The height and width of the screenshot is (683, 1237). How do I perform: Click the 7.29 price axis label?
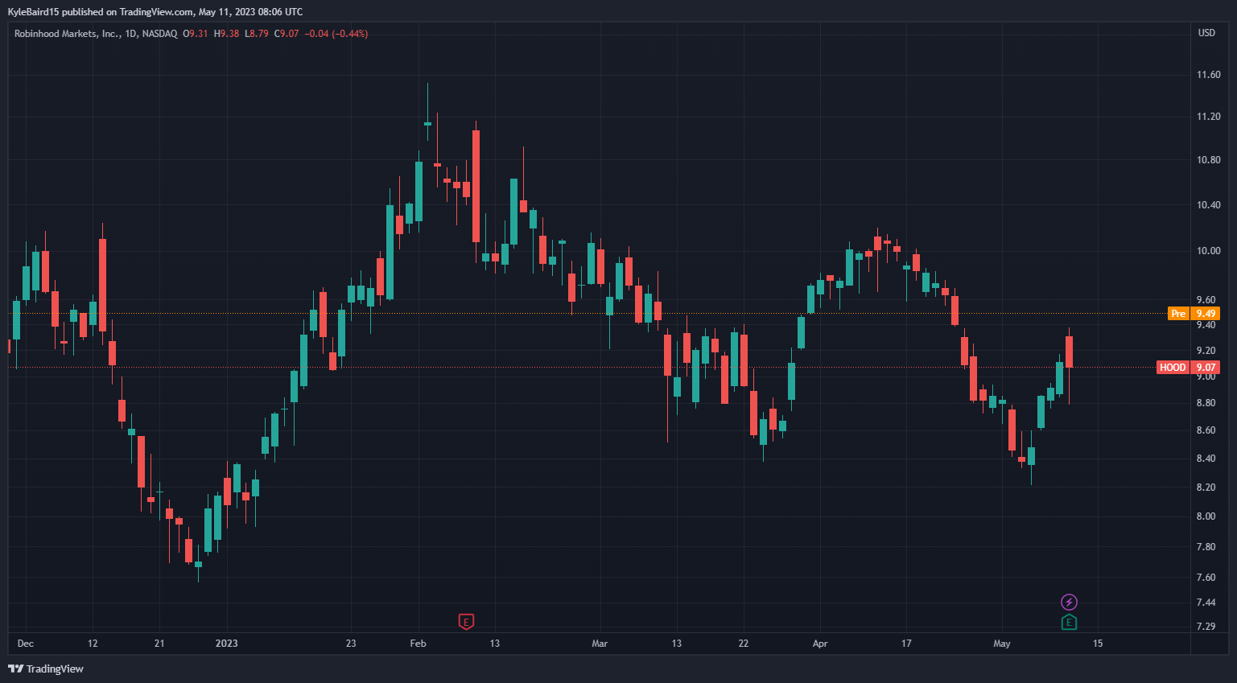pyautogui.click(x=1206, y=626)
